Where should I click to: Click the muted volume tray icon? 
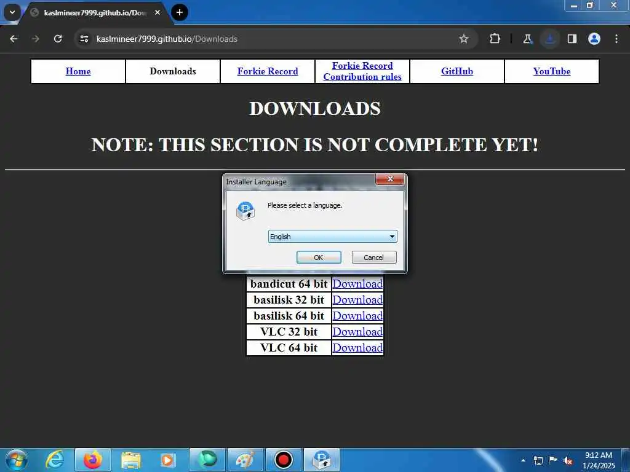tap(568, 460)
